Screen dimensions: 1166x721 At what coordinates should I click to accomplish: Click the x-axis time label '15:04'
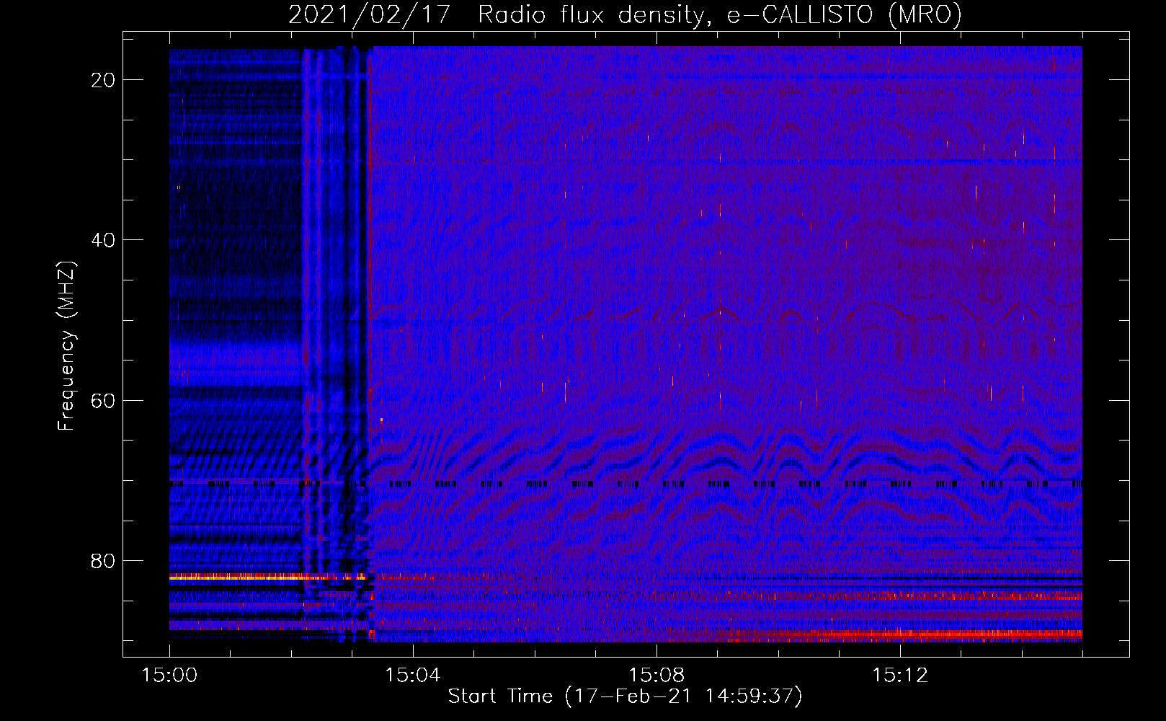(413, 676)
